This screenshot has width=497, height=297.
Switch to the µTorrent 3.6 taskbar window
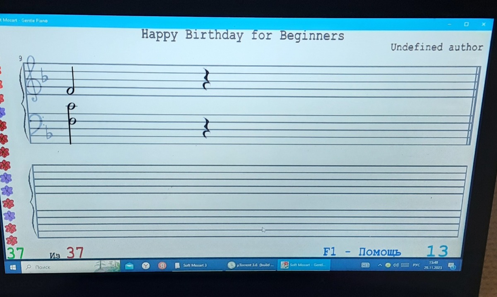coord(251,265)
